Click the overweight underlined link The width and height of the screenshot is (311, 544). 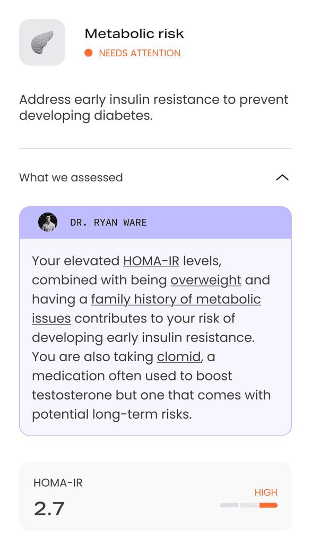click(x=205, y=280)
